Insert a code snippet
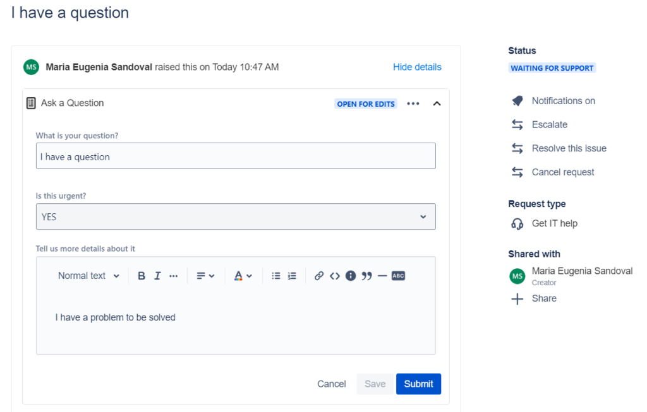Image resolution: width=647 pixels, height=412 pixels. [335, 275]
